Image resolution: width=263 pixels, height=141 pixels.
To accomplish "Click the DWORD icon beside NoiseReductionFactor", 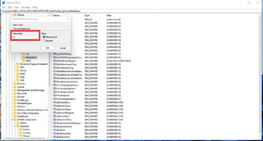I will (x=54, y=82).
